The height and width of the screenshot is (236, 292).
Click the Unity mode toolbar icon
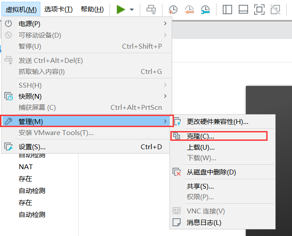tap(276, 9)
